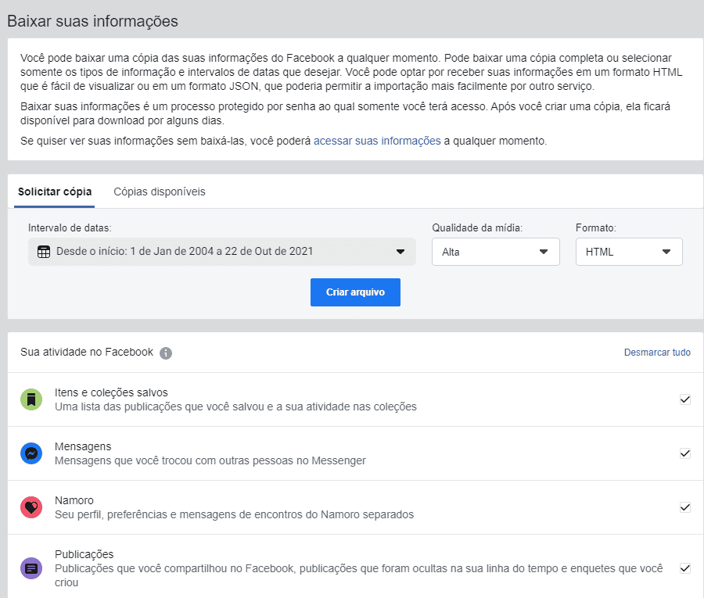Click the Intervalo de datas label

(x=70, y=228)
